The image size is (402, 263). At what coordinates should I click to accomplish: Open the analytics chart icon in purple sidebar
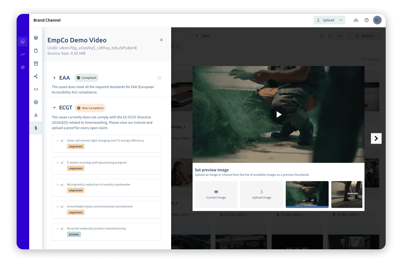[x=23, y=54]
